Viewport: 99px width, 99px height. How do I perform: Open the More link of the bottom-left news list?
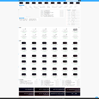[37, 80]
